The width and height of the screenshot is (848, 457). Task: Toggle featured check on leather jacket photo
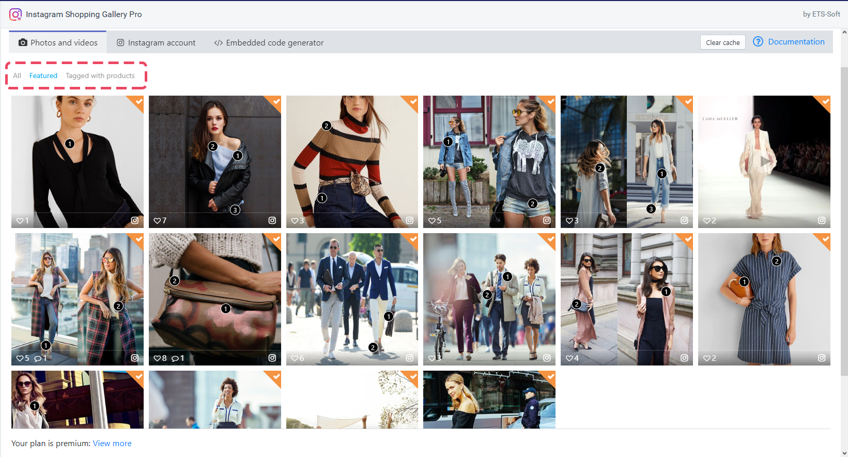(x=275, y=101)
